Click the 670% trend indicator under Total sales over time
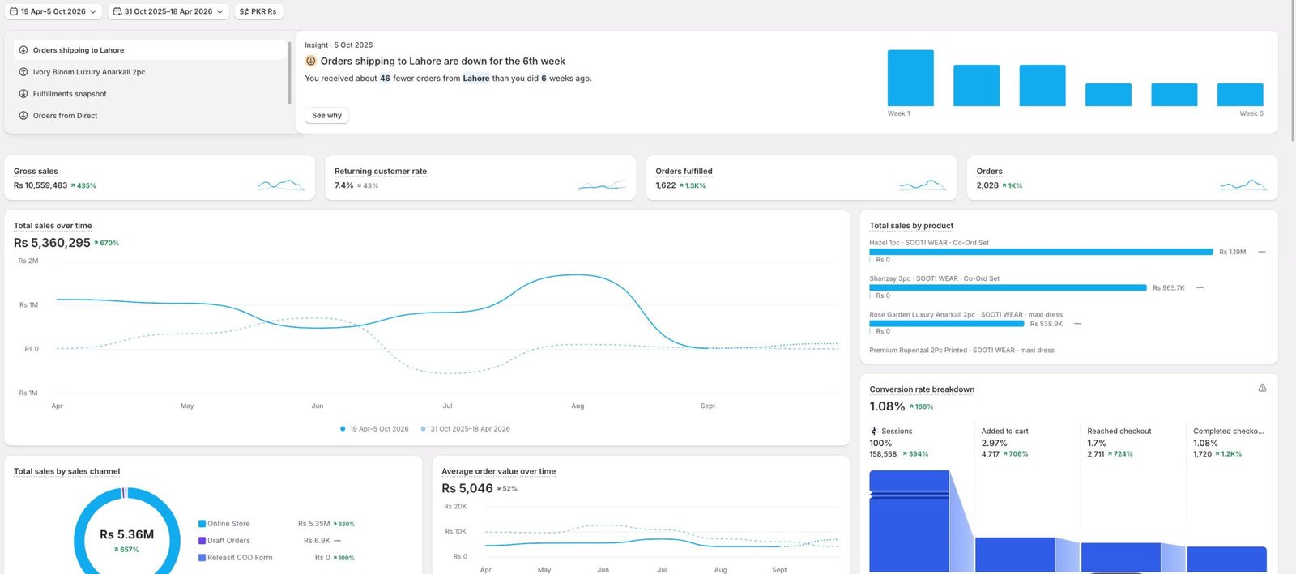This screenshot has width=1296, height=574. point(106,243)
